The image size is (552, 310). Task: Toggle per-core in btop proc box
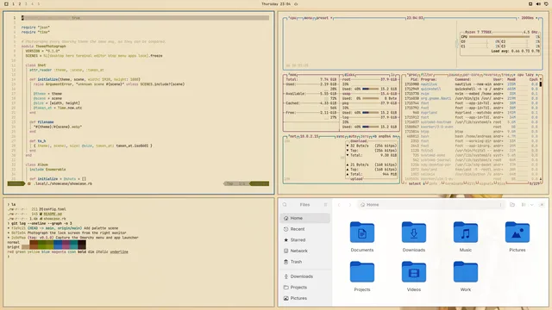pyautogui.click(x=471, y=75)
